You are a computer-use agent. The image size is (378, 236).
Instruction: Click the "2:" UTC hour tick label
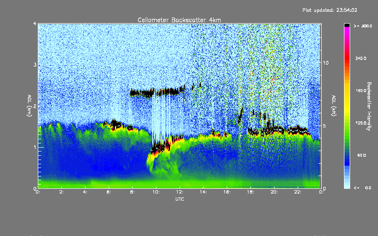[x=62, y=192]
